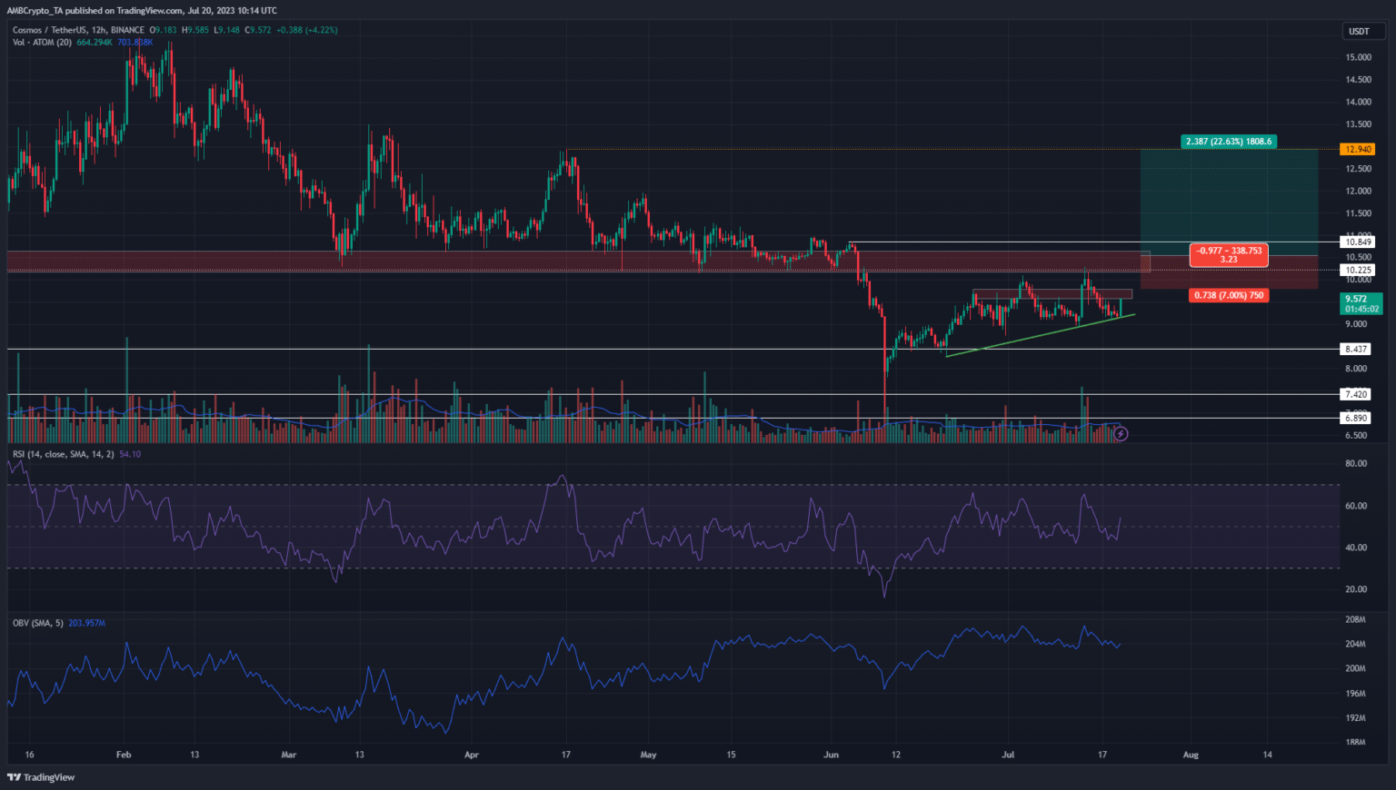Click the green 9.572 current price label
Viewport: 1396px width, 790px height.
point(1361,303)
